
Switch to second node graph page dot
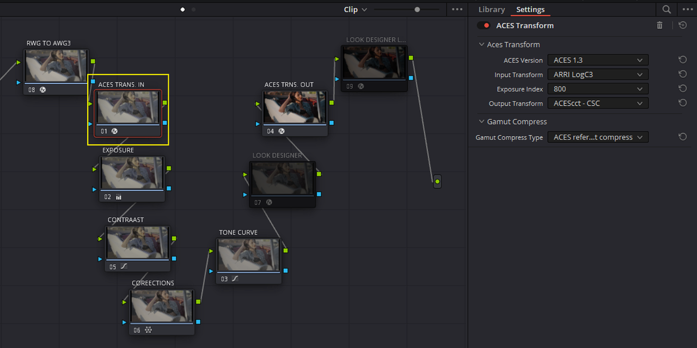[193, 9]
